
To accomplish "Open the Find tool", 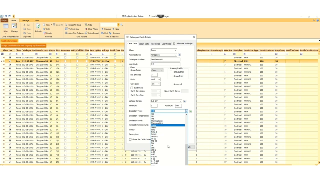I will 104,33.
